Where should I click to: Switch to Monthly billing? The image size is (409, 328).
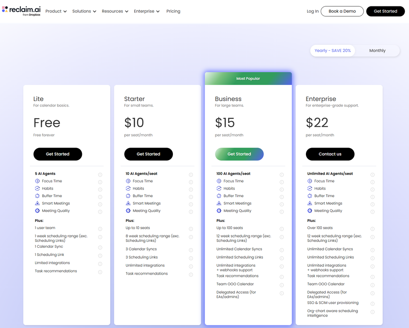377,51
